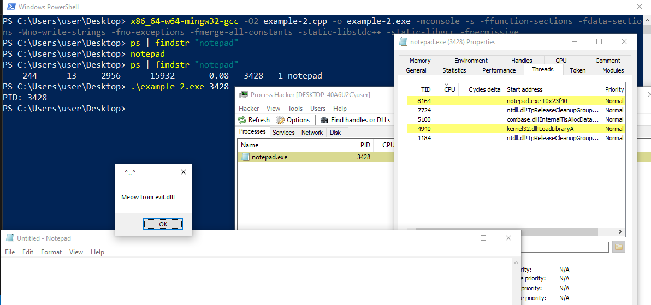Click Find handles or DLLs binoculars icon
Viewport: 651px width, 305px height.
(325, 120)
